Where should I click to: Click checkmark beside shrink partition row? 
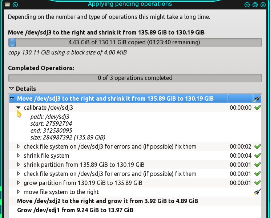(x=257, y=165)
